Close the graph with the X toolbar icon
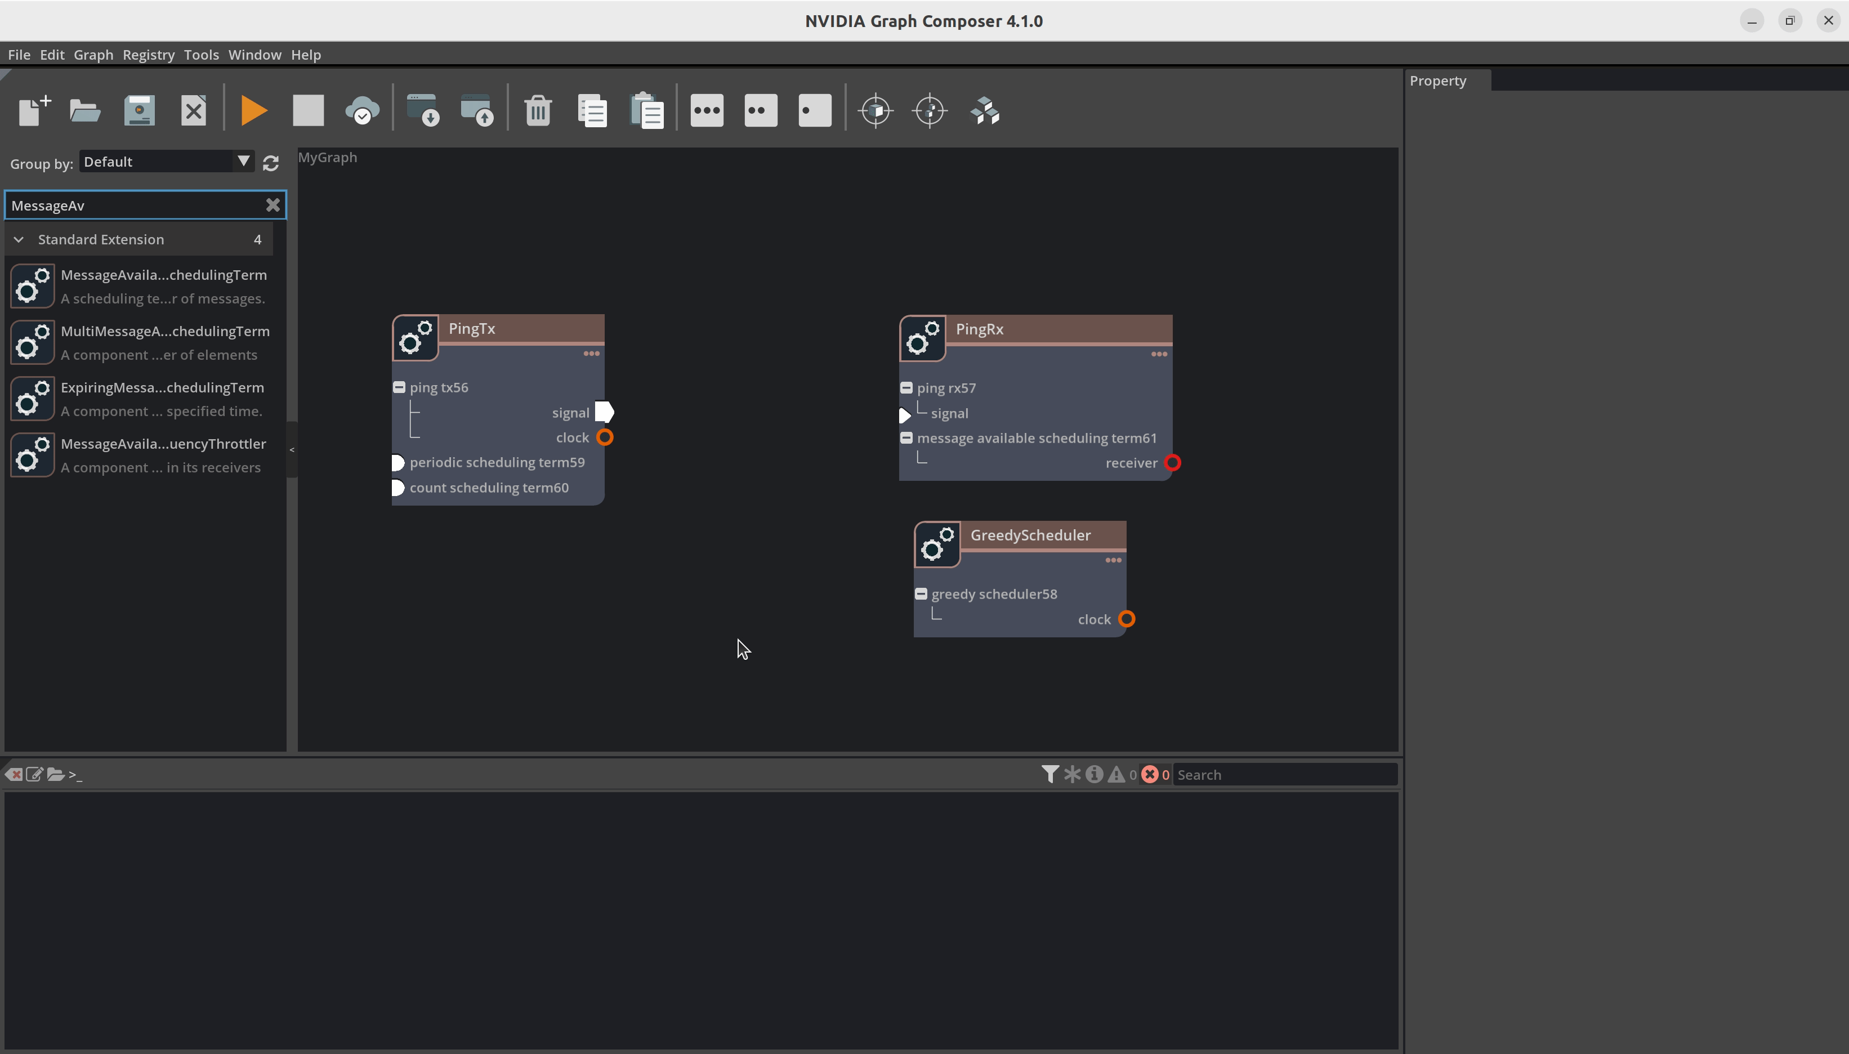Image resolution: width=1849 pixels, height=1054 pixels. pyautogui.click(x=193, y=111)
